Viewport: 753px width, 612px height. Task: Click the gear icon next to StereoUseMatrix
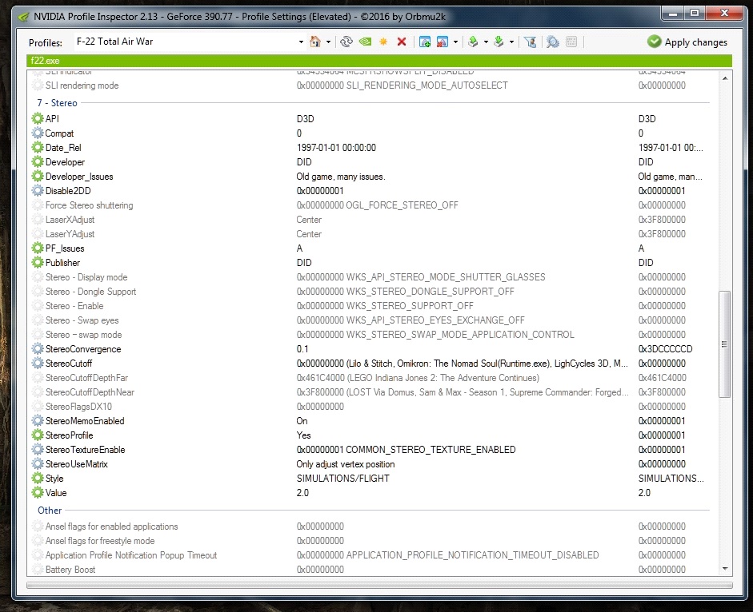coord(38,464)
